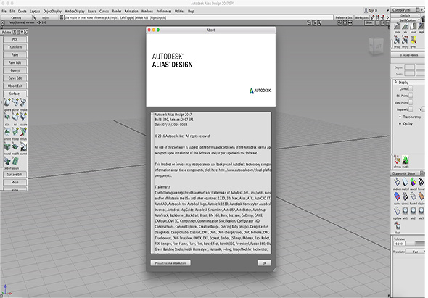The height and width of the screenshot is (298, 428).
Task: Click the xcaddt icon in Control Panel
Action: (x=406, y=160)
